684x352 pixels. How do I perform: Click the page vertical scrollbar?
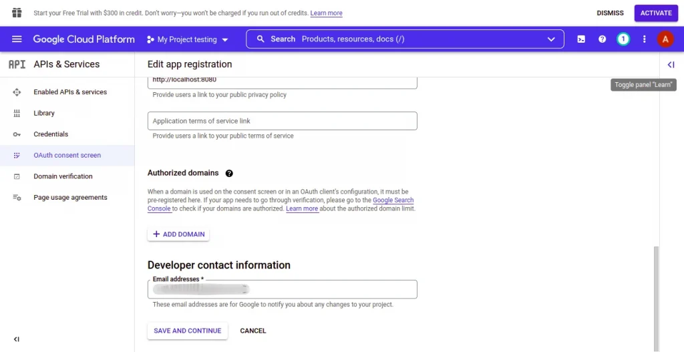tap(656, 297)
